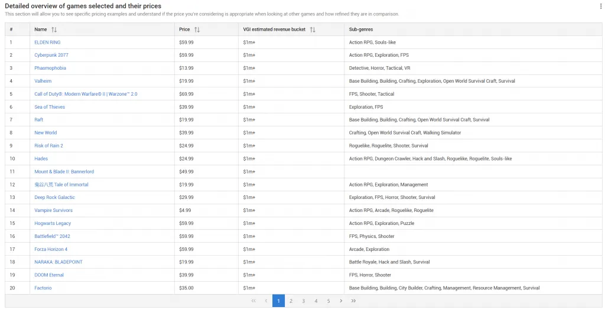Sort table by Name column arrows

click(54, 30)
